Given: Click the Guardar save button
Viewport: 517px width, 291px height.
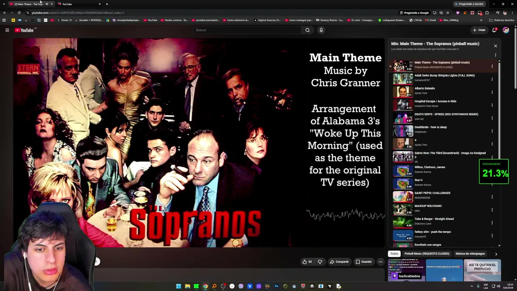Looking at the screenshot, I should pos(364,262).
